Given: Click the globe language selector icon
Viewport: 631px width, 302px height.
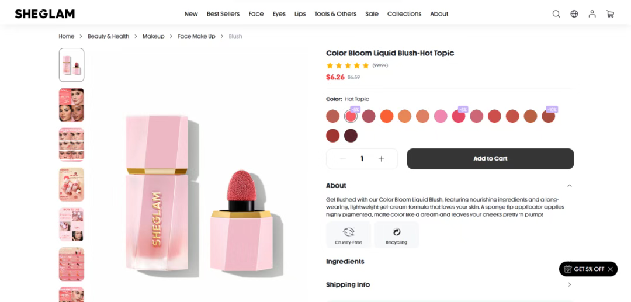Looking at the screenshot, I should [574, 14].
